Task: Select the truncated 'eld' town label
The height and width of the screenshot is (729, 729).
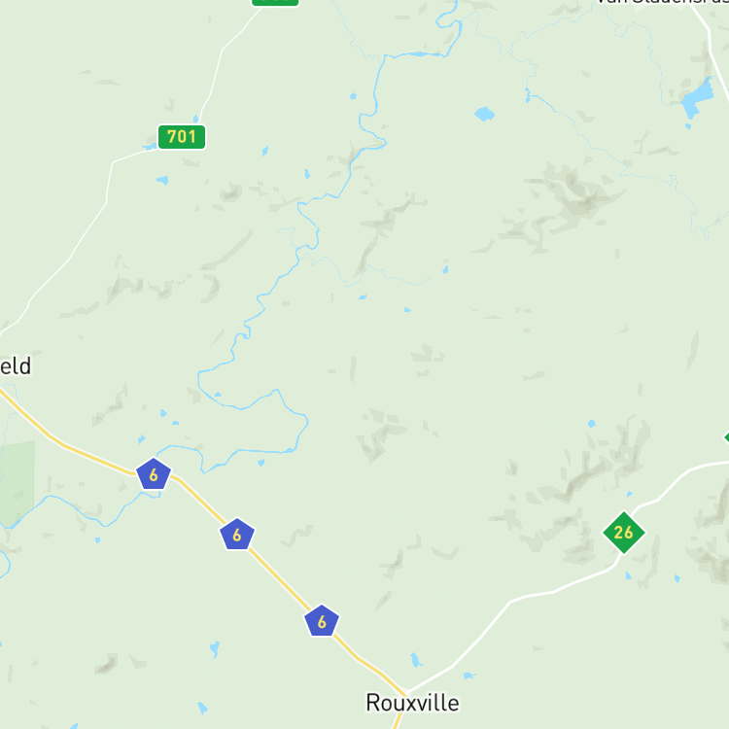Action: (x=16, y=365)
